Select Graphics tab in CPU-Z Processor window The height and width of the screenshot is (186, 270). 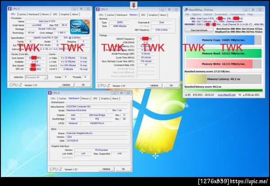pos(65,14)
